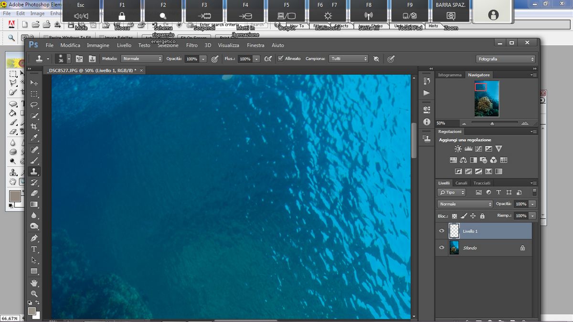Add a Color Balance adjustment
The height and width of the screenshot is (322, 573).
[463, 160]
